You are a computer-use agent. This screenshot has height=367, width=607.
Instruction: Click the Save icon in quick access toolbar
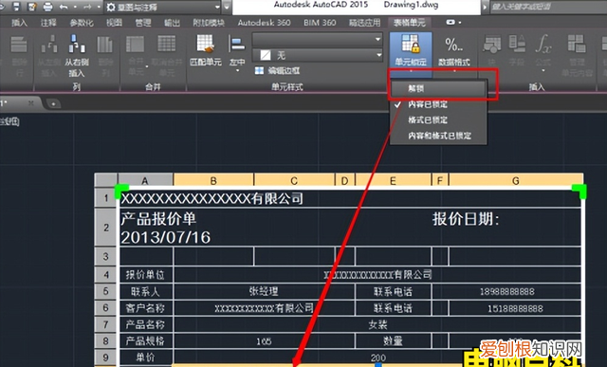[x=16, y=7]
